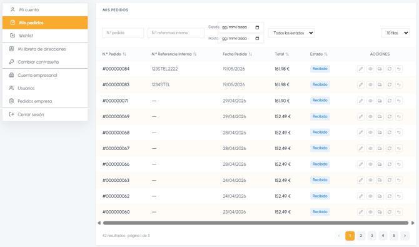Click reference 123STEL2222
The image size is (419, 247).
tap(164, 69)
